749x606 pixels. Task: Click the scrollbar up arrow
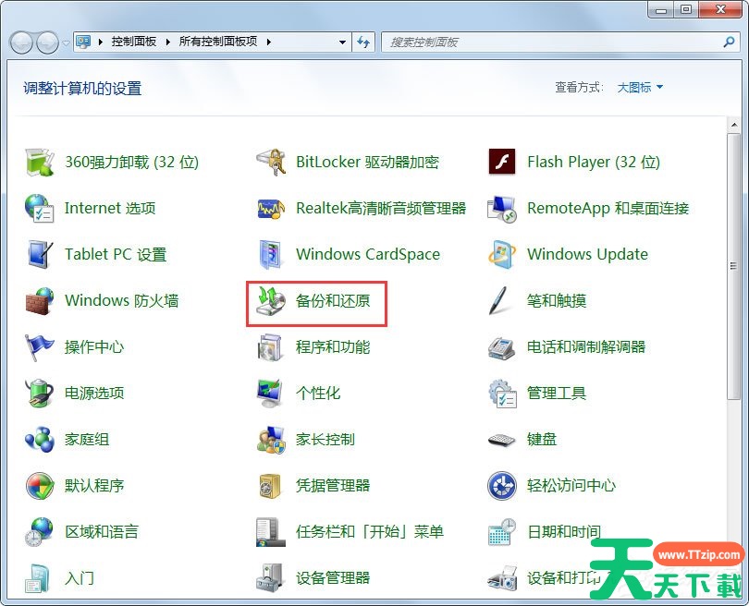pyautogui.click(x=733, y=125)
